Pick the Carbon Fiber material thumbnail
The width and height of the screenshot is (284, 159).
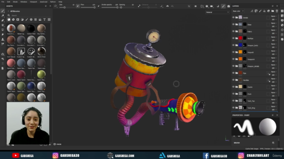(31, 28)
